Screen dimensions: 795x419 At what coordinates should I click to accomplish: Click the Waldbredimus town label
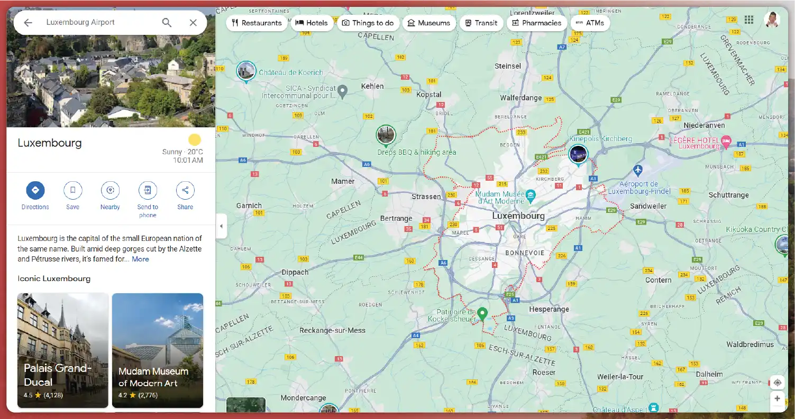coord(750,344)
